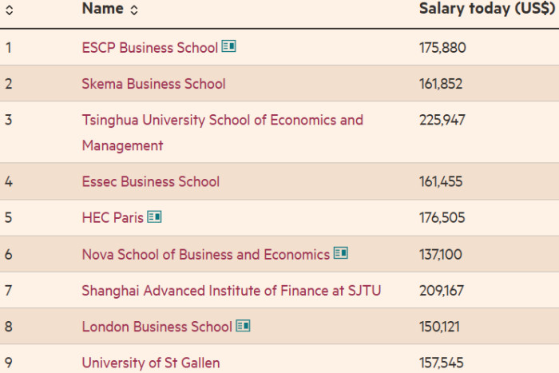Click the Name column header
Image resolution: width=559 pixels, height=373 pixels.
coord(103,9)
